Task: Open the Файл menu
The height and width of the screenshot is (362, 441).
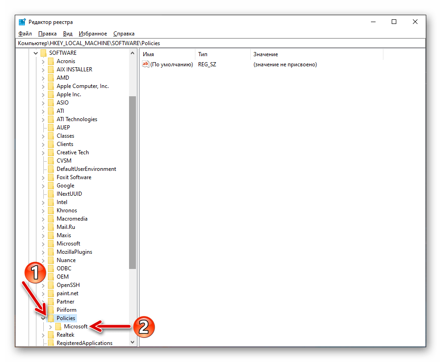Action: (25, 34)
